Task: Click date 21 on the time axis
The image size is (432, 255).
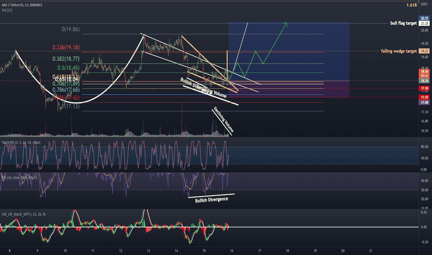Action: coord(370,251)
